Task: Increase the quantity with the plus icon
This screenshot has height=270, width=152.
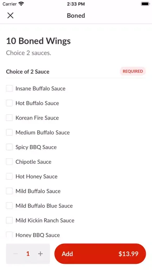Action: (x=40, y=253)
